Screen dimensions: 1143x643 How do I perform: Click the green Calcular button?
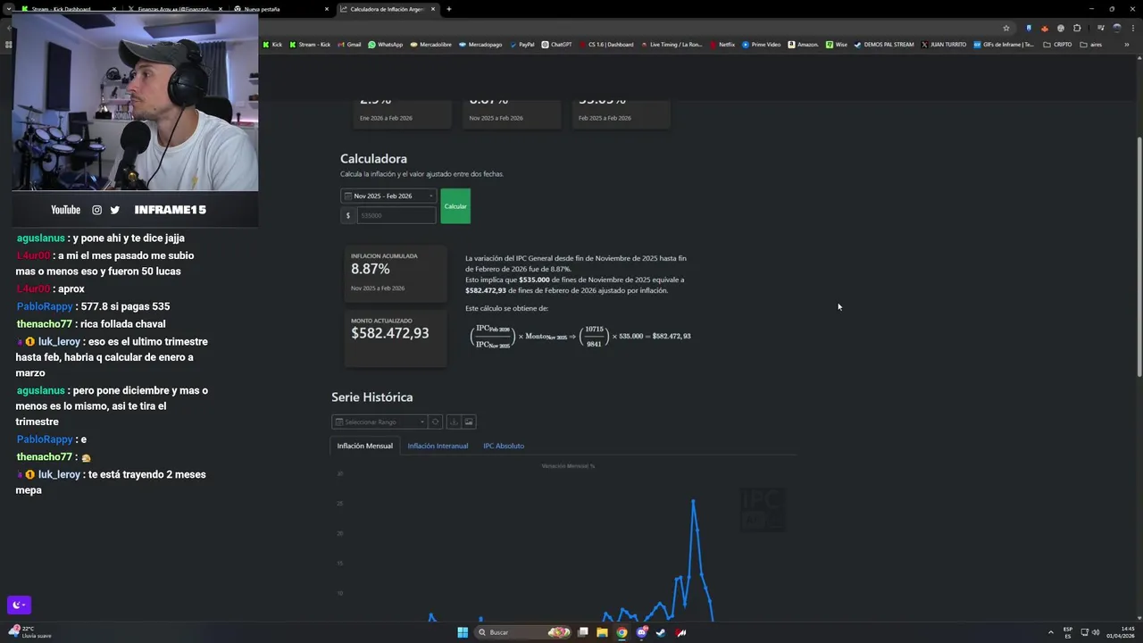[455, 206]
